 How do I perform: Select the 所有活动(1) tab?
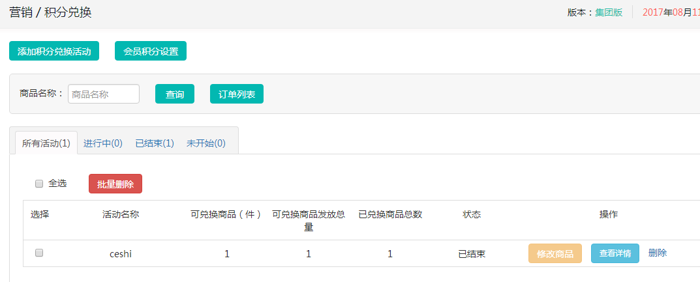coord(46,143)
